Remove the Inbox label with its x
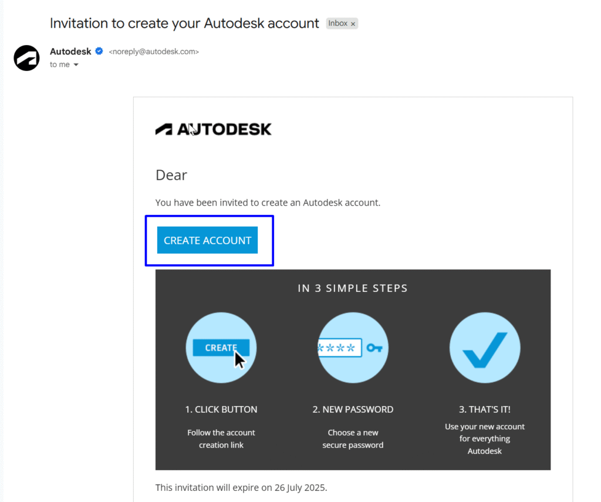Viewport: 601px width, 502px height. [353, 23]
